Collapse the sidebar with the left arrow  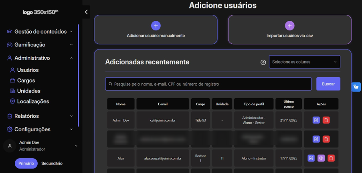click(x=86, y=12)
